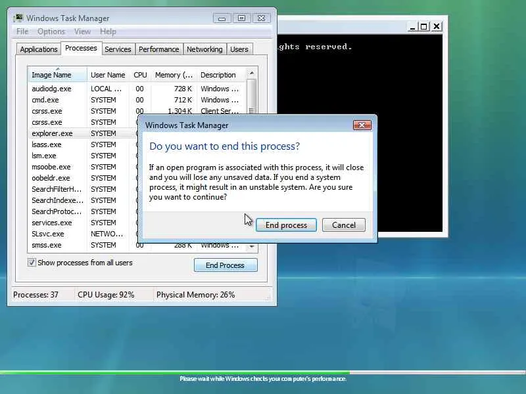This screenshot has height=394, width=526.
Task: Cancel the end process dialog
Action: pyautogui.click(x=344, y=225)
